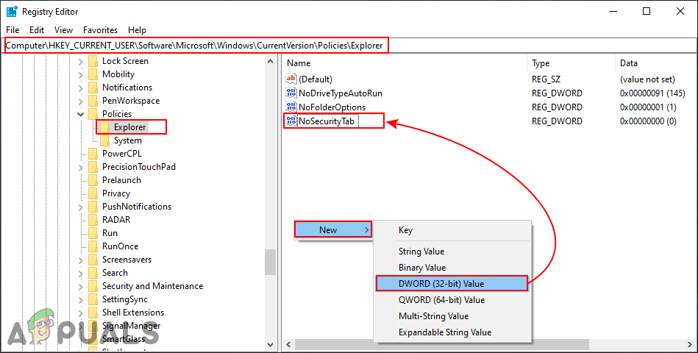Expand the Screensavers tree node
The width and height of the screenshot is (698, 353).
pyautogui.click(x=81, y=260)
